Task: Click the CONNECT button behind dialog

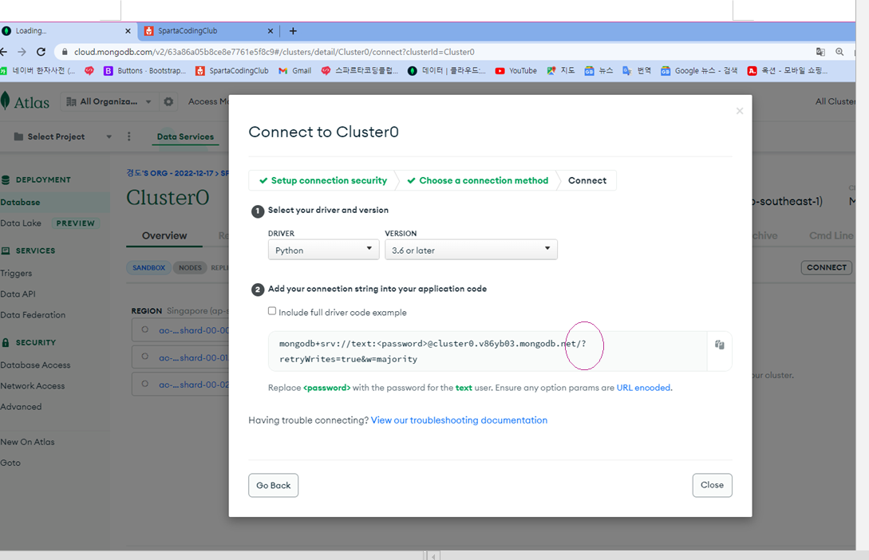Action: [x=827, y=267]
